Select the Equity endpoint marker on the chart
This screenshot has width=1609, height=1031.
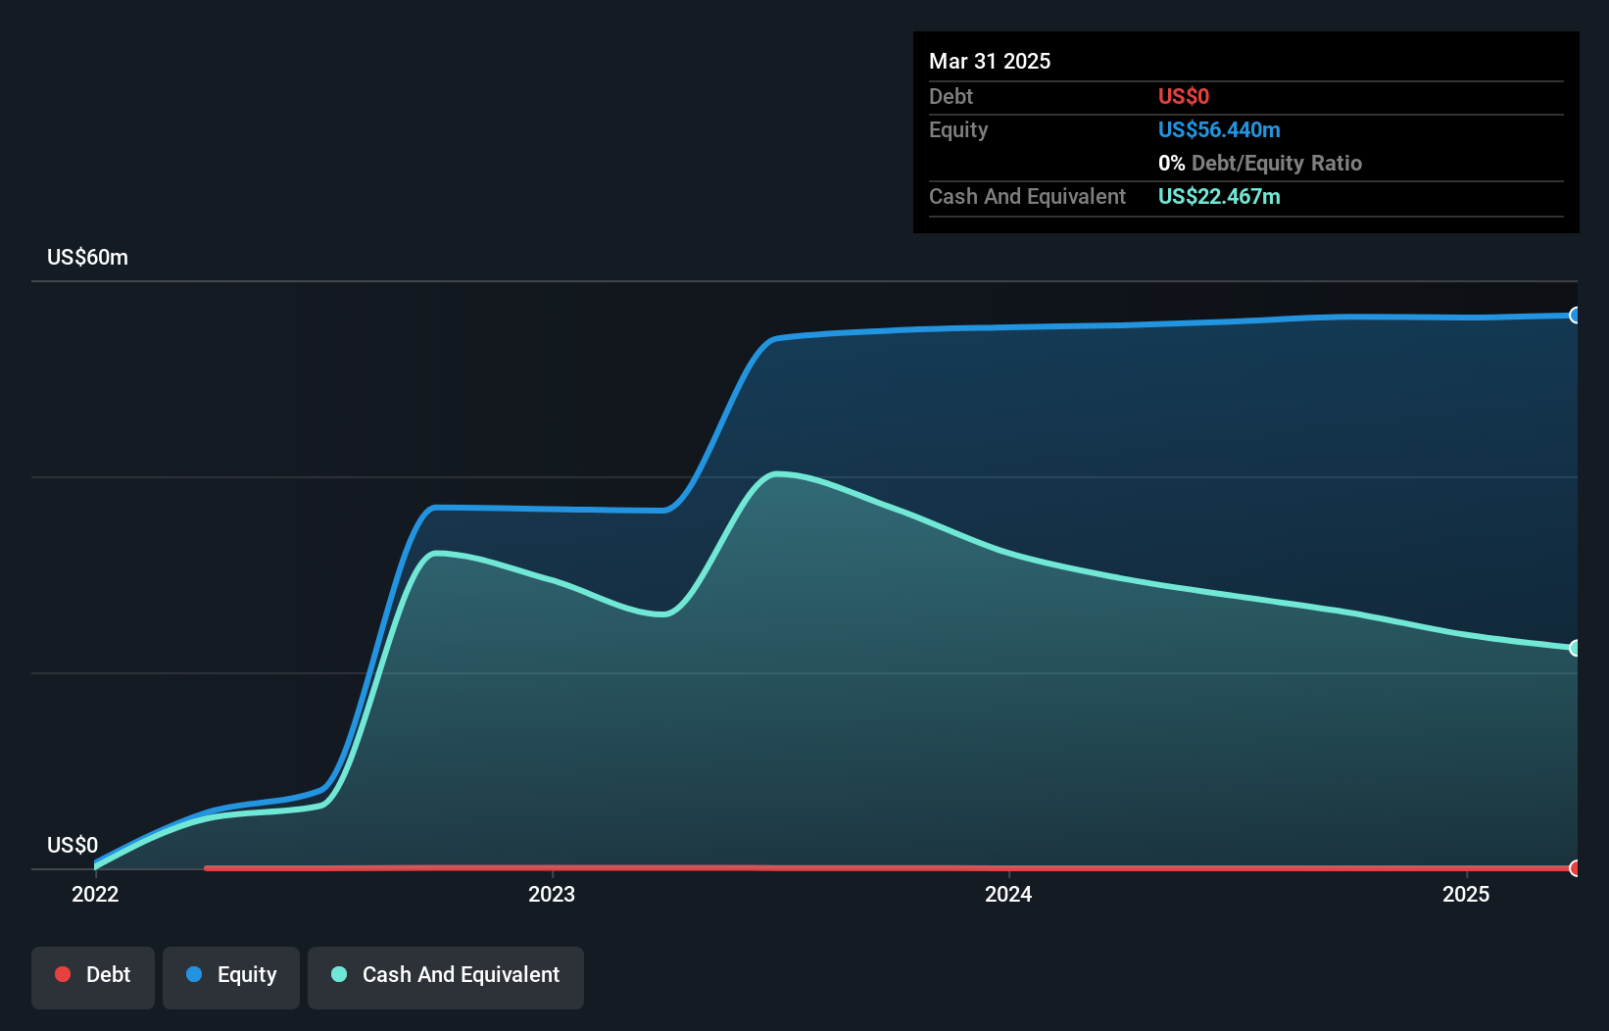tap(1576, 316)
